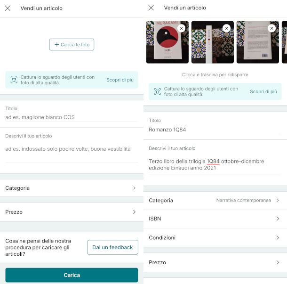The width and height of the screenshot is (287, 284).
Task: Open Scopri di più in right banner
Action: 263,92
